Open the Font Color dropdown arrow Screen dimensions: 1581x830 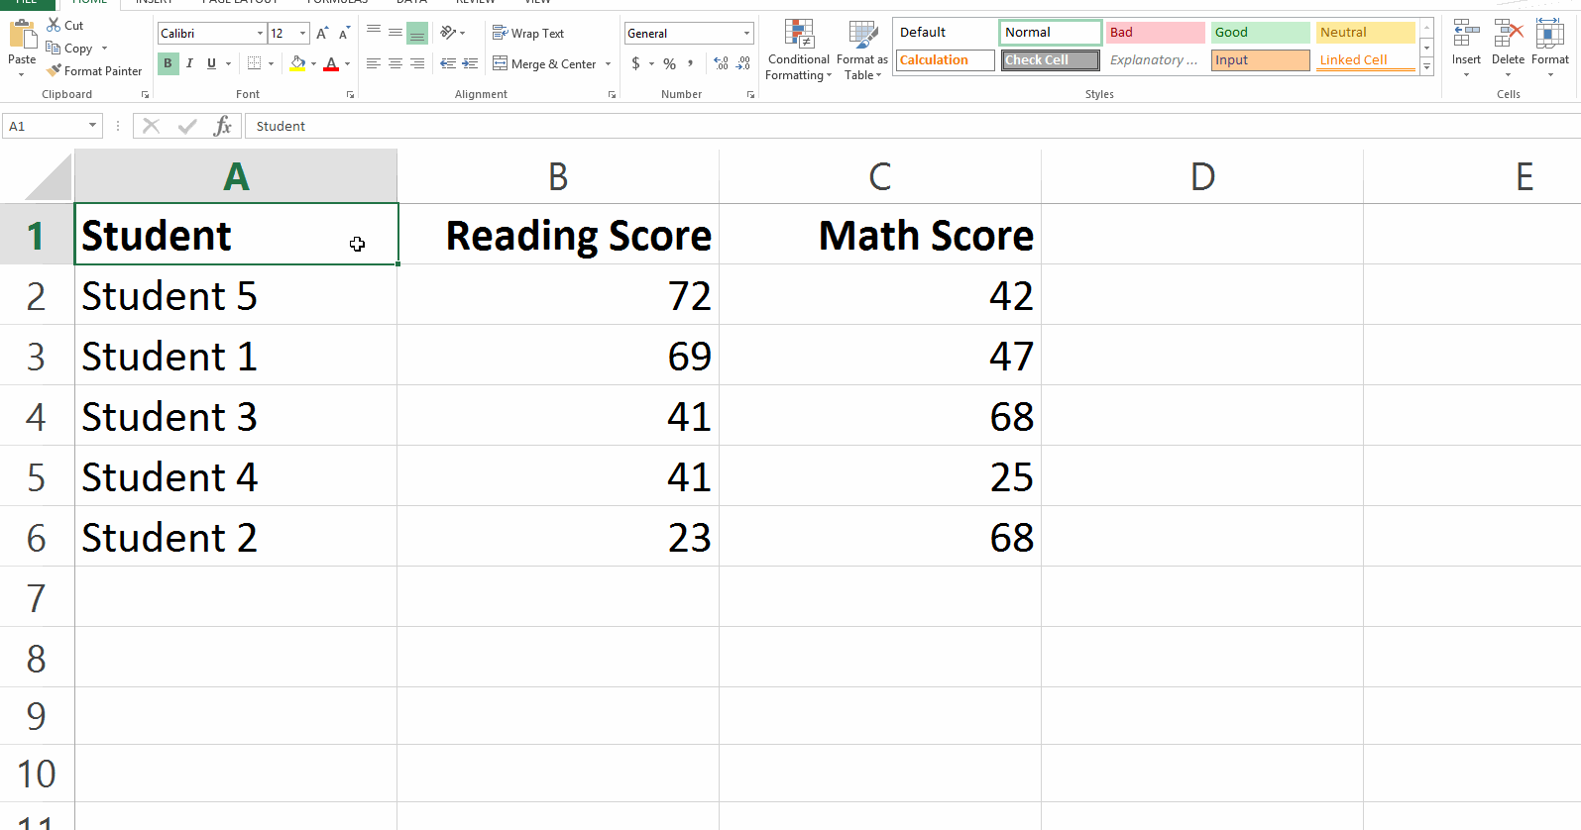pos(347,63)
